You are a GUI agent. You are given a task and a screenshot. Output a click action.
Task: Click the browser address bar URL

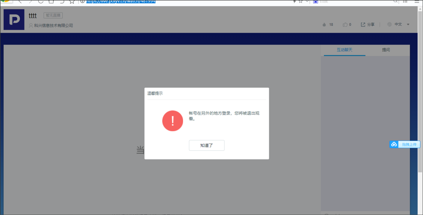pyautogui.click(x=121, y=1)
